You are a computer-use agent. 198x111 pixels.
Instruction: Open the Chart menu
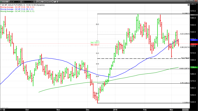[3, 1]
